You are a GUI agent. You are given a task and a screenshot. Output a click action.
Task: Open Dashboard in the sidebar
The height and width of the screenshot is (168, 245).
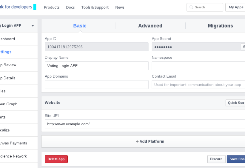pyautogui.click(x=19, y=39)
